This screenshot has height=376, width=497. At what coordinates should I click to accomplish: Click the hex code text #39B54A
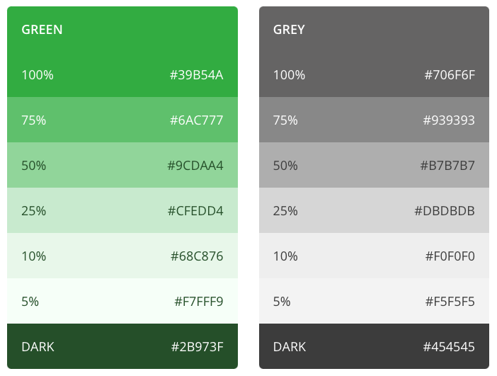[196, 75]
